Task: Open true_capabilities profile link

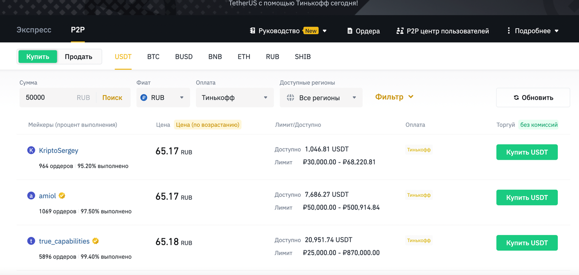Action: tap(64, 241)
